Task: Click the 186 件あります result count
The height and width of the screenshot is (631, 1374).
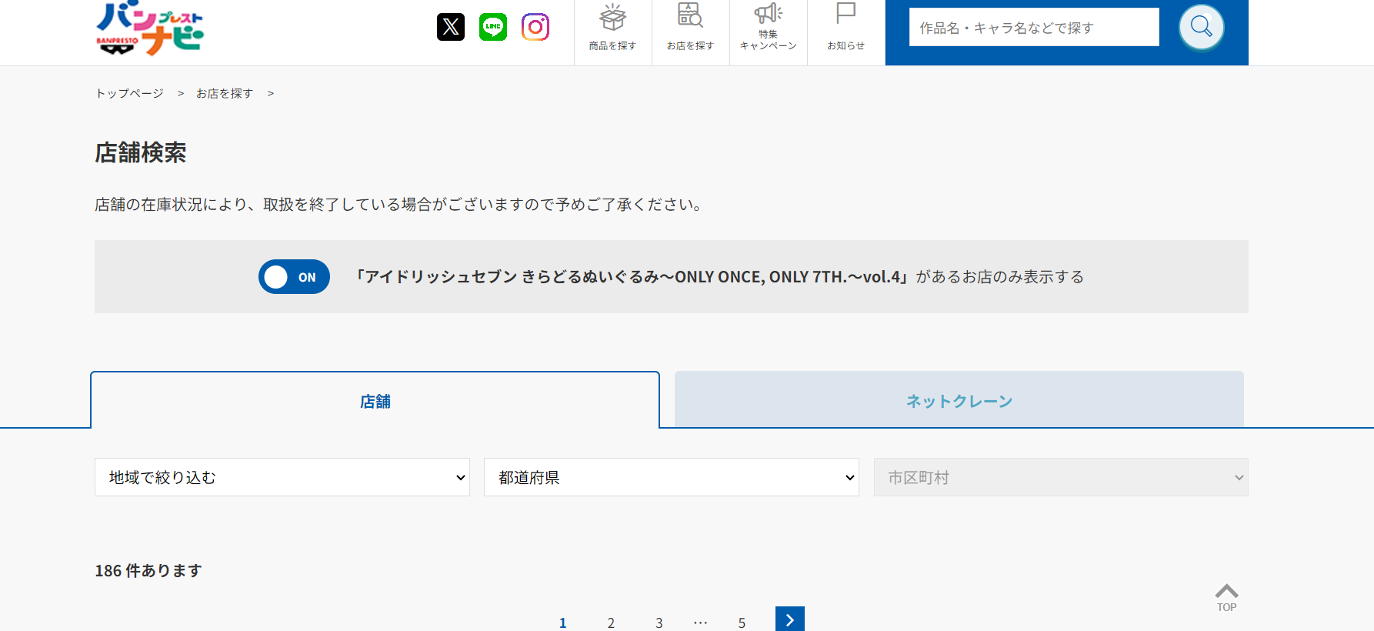Action: (148, 570)
